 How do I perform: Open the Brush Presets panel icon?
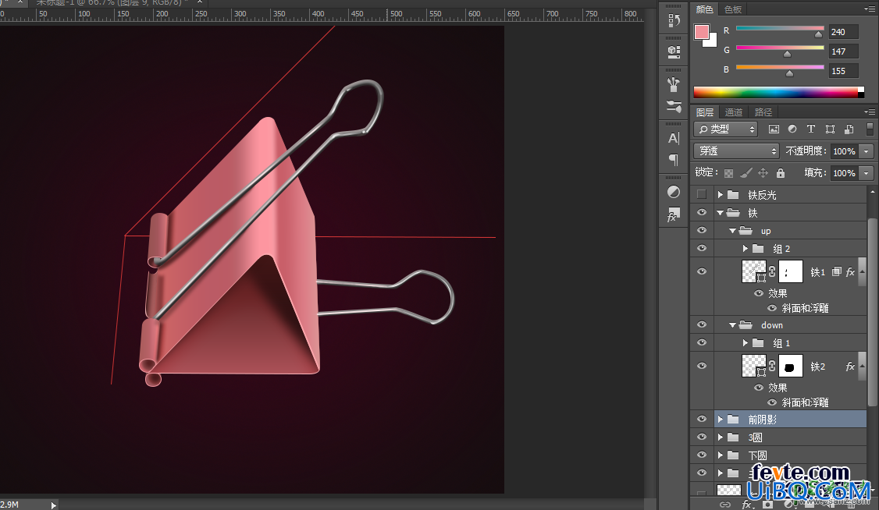click(674, 84)
